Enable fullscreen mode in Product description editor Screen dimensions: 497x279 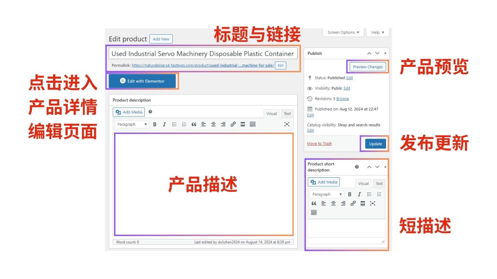coord(287,124)
